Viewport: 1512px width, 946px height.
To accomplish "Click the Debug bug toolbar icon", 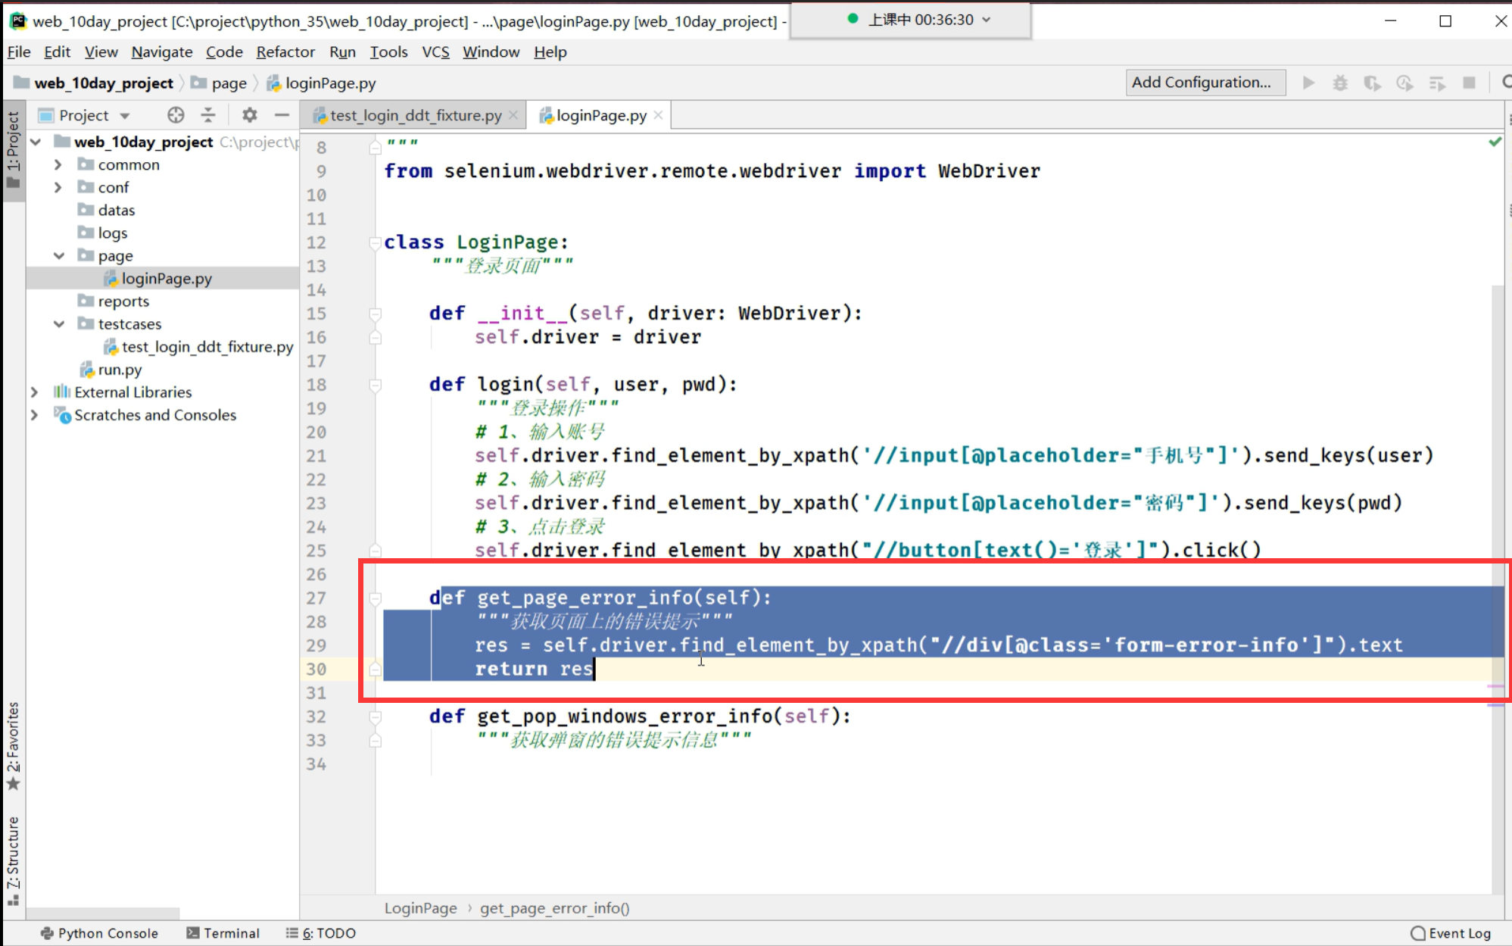I will (x=1340, y=83).
